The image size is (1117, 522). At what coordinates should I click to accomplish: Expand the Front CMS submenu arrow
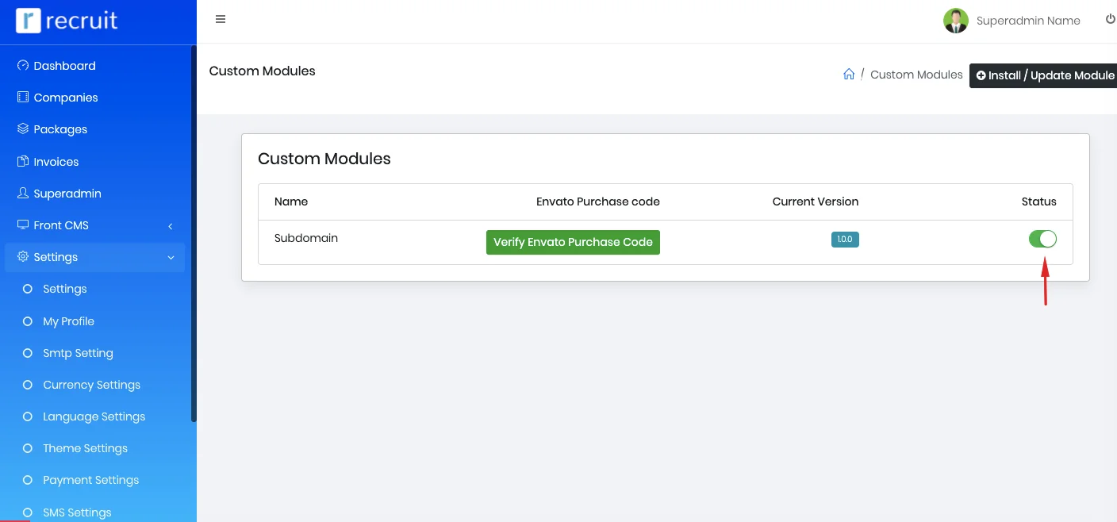tap(171, 226)
